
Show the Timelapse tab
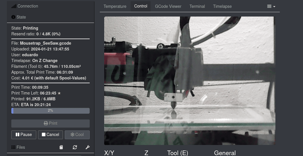tap(222, 6)
